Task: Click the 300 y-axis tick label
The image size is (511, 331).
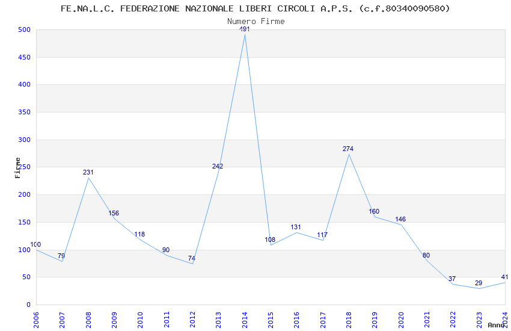Action: point(25,140)
